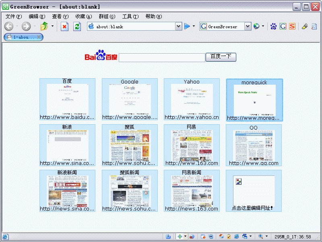Screen dimensions: 322x242
Task: Activate the highlighter pen tool
Action: click(x=305, y=26)
